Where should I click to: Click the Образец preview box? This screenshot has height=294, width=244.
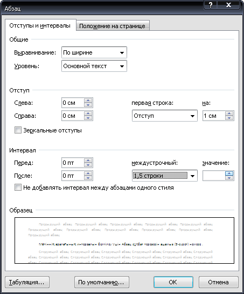tap(124, 240)
